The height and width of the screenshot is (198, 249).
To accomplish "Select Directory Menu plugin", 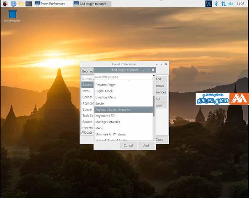I will click(123, 97).
